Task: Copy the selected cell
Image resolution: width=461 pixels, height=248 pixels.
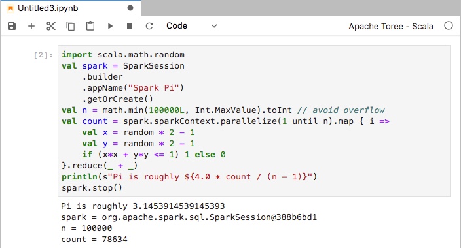Action: coord(71,26)
